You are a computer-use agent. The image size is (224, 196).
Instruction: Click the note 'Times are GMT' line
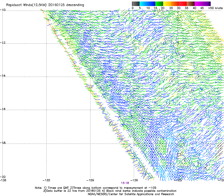point(96,188)
